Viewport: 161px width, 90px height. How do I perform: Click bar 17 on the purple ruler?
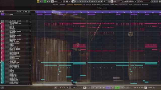[x=67, y=12]
